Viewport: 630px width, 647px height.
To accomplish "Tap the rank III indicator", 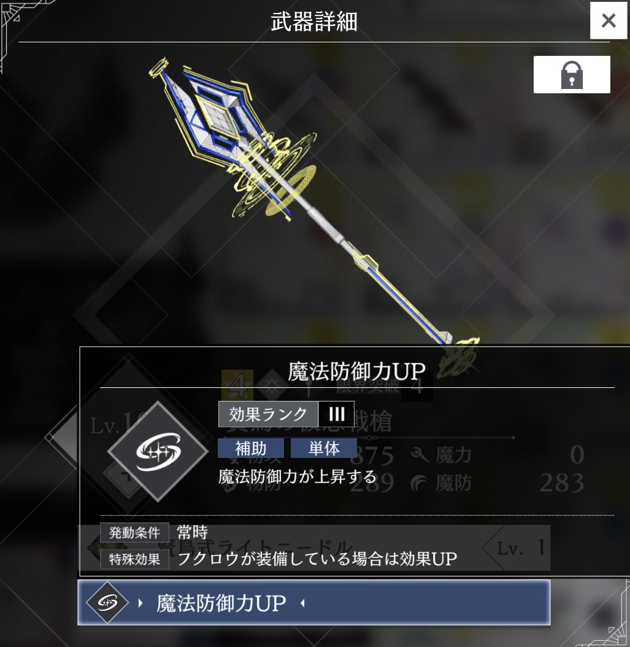I will click(336, 414).
